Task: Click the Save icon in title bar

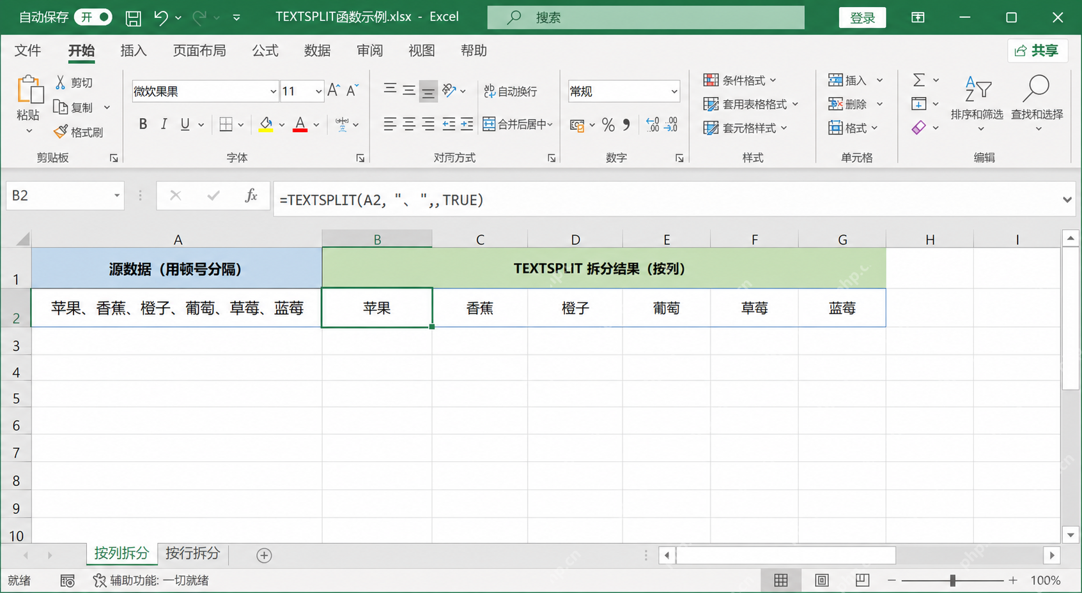Action: coord(133,18)
